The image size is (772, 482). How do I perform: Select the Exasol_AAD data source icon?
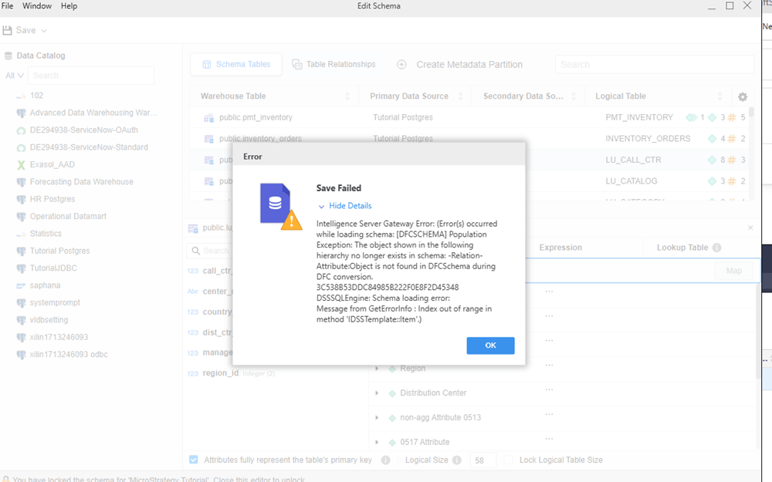tap(21, 165)
